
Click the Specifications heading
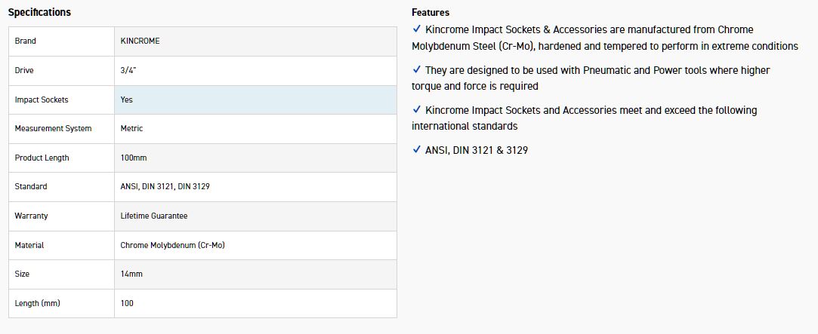(x=39, y=12)
